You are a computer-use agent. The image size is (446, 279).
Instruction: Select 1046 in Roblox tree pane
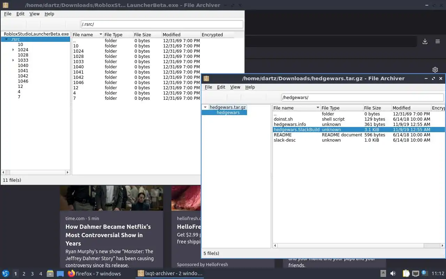tap(23, 81)
